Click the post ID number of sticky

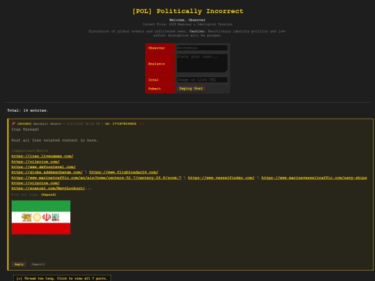[124, 124]
